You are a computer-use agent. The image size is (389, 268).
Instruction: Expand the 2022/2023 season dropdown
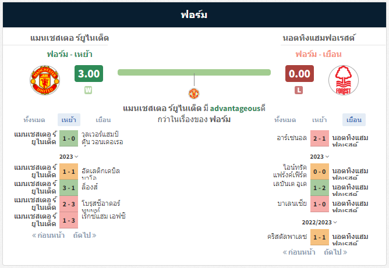[320, 223]
